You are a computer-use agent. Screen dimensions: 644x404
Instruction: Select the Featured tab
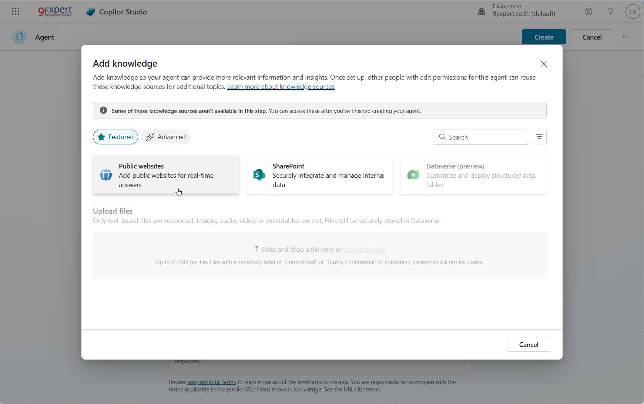[115, 137]
